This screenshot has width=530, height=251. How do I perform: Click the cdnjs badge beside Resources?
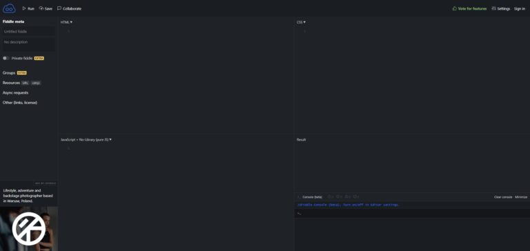36,83
